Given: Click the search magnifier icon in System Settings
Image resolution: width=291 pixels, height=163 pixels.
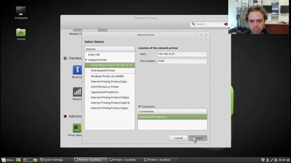Looking at the screenshot, I should [x=193, y=24].
